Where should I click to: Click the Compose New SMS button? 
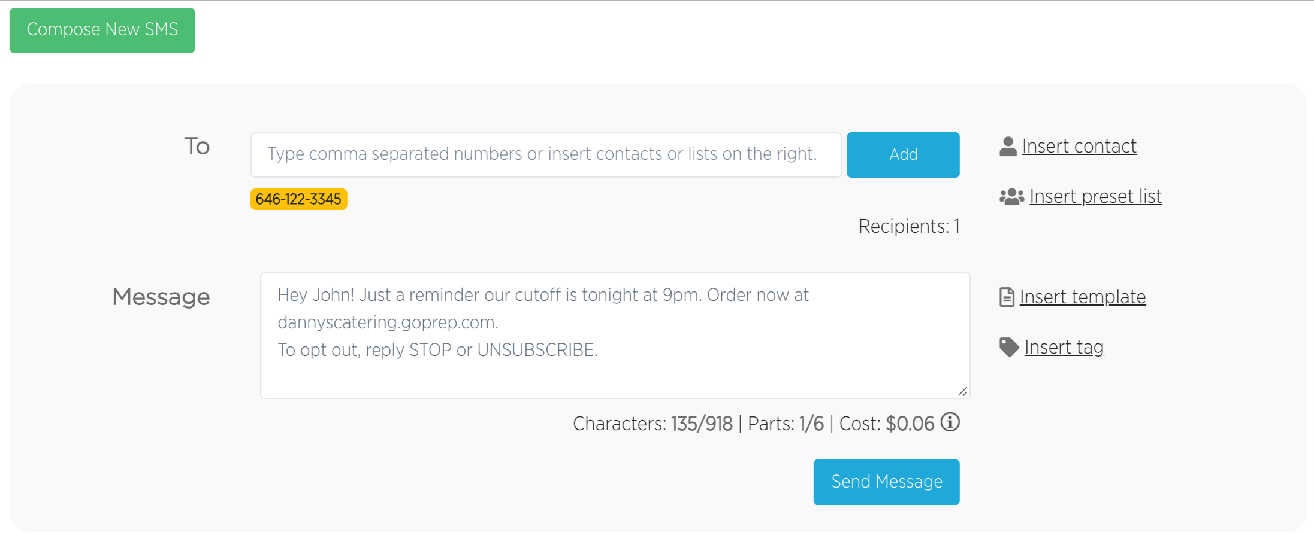click(x=102, y=31)
